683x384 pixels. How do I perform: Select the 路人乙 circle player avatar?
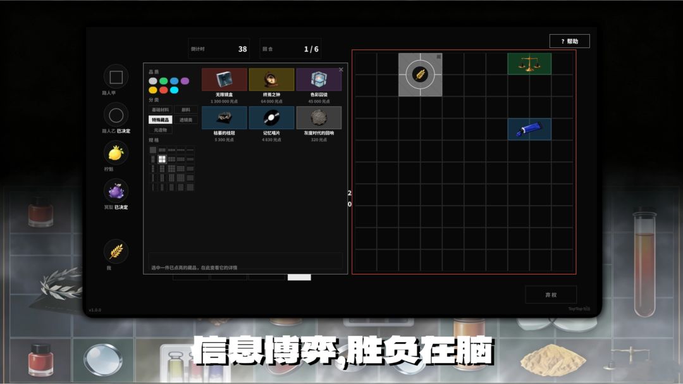[116, 115]
